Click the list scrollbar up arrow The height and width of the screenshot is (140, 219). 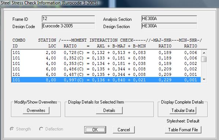click(204, 53)
